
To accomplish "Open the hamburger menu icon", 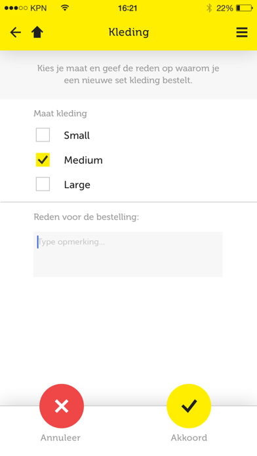I will tap(242, 32).
